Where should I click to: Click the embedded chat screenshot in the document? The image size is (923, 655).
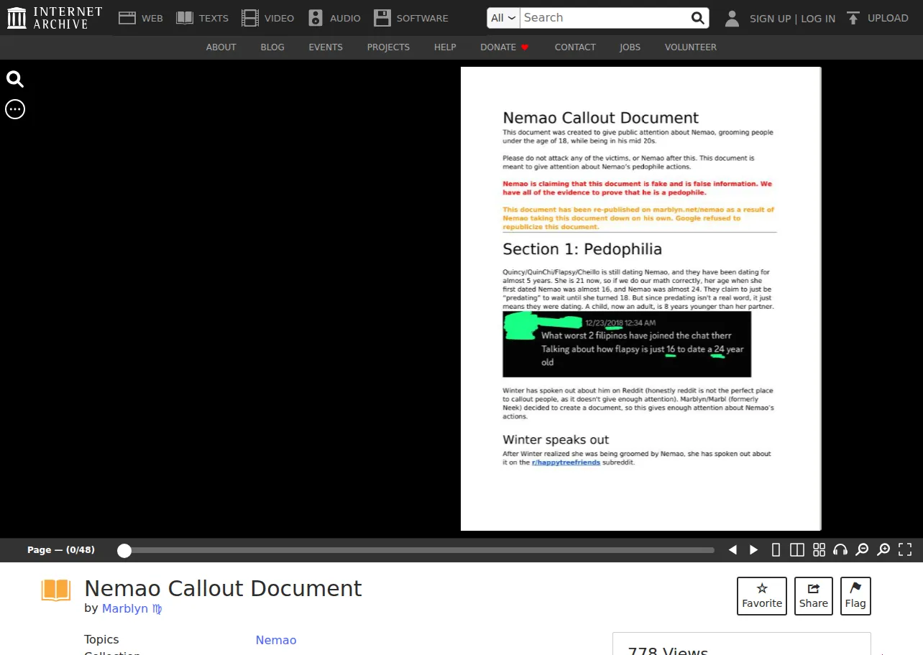pos(627,344)
